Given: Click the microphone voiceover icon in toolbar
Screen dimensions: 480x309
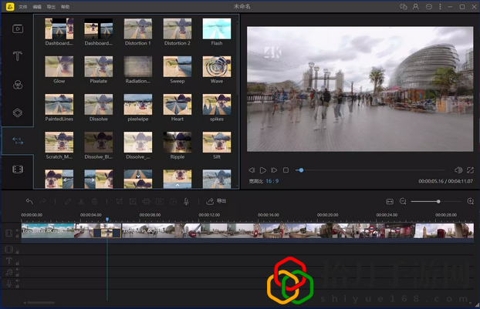Looking at the screenshot, I should click(x=186, y=201).
